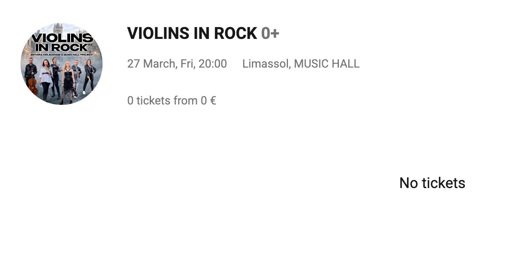
Task: Click the rightmost performer in the poster
Action: pos(89,76)
